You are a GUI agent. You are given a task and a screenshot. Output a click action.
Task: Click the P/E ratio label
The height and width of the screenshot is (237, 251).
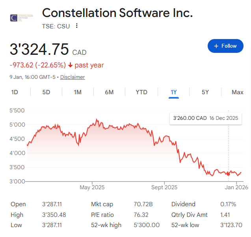pos(102,215)
